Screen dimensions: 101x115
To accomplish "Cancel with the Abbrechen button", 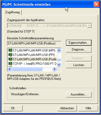I will 67,108.
